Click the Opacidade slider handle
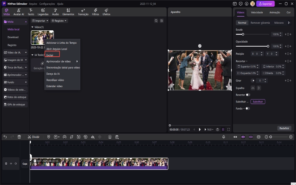The height and width of the screenshot is (185, 296). click(268, 46)
